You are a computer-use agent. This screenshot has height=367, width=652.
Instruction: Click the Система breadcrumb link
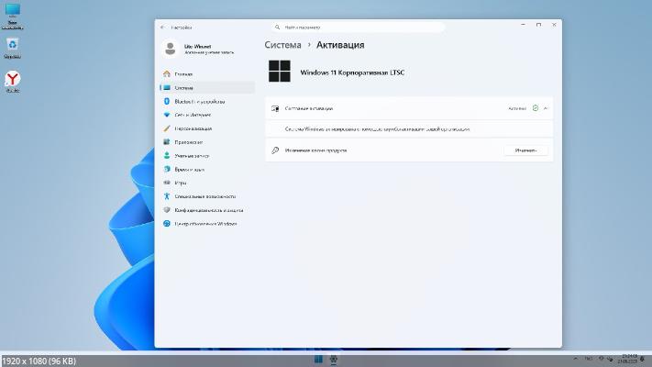pyautogui.click(x=283, y=44)
